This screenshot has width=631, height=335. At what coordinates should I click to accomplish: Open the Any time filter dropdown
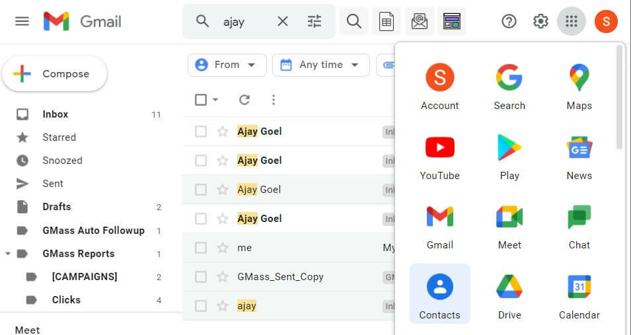coord(320,65)
